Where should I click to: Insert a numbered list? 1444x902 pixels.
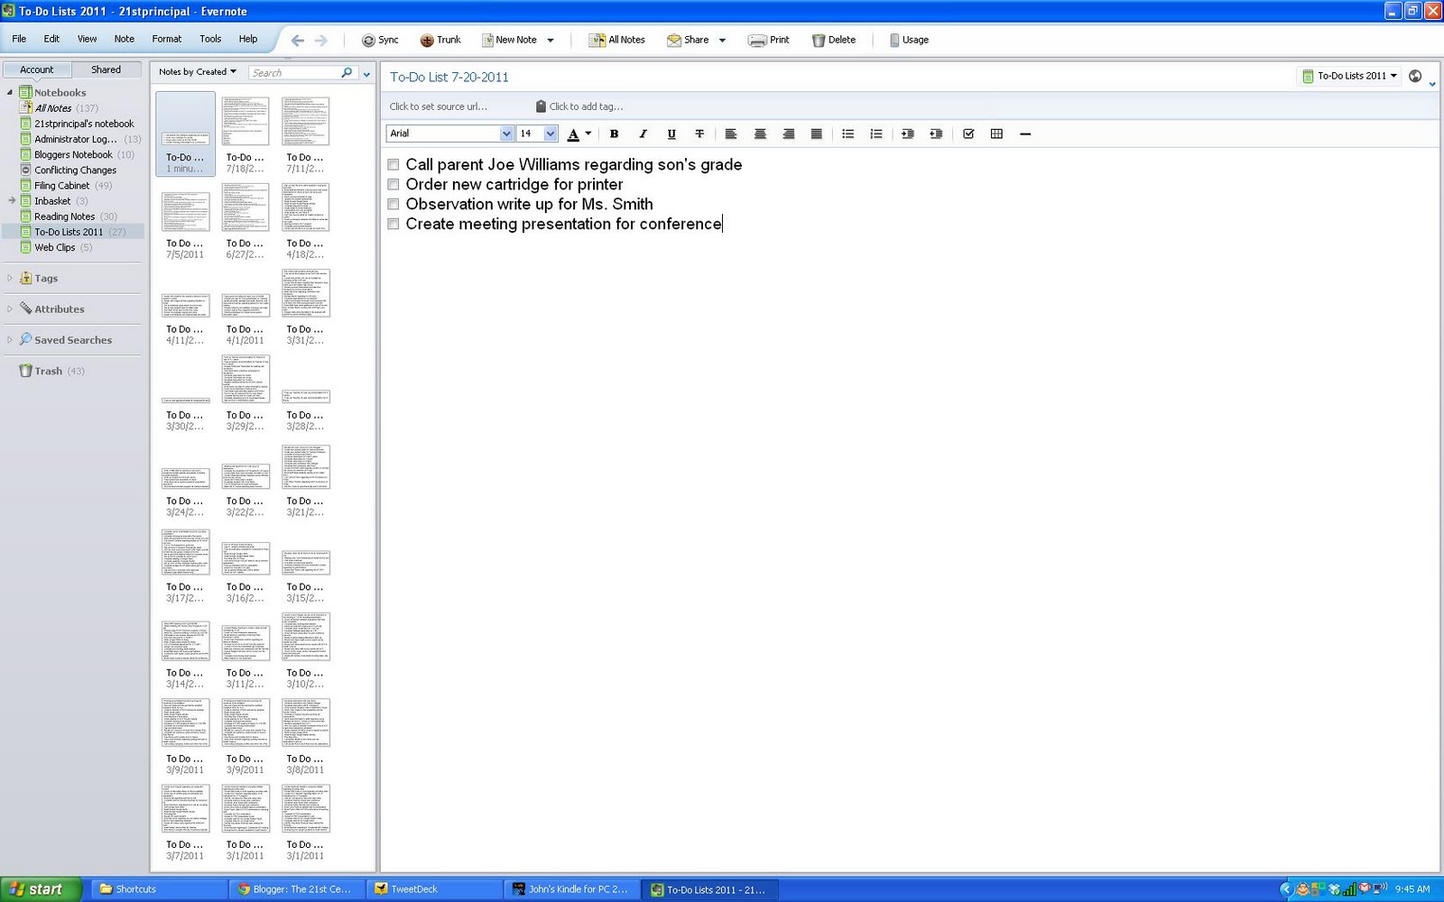[x=875, y=133]
